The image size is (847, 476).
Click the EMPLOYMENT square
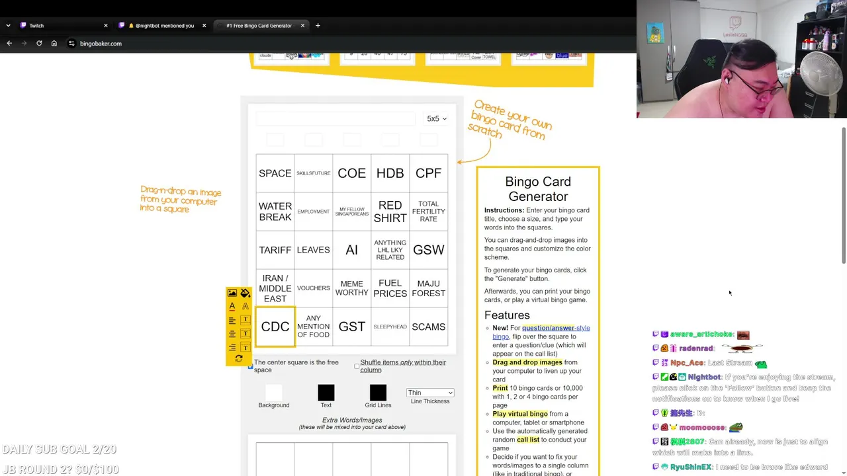(314, 212)
